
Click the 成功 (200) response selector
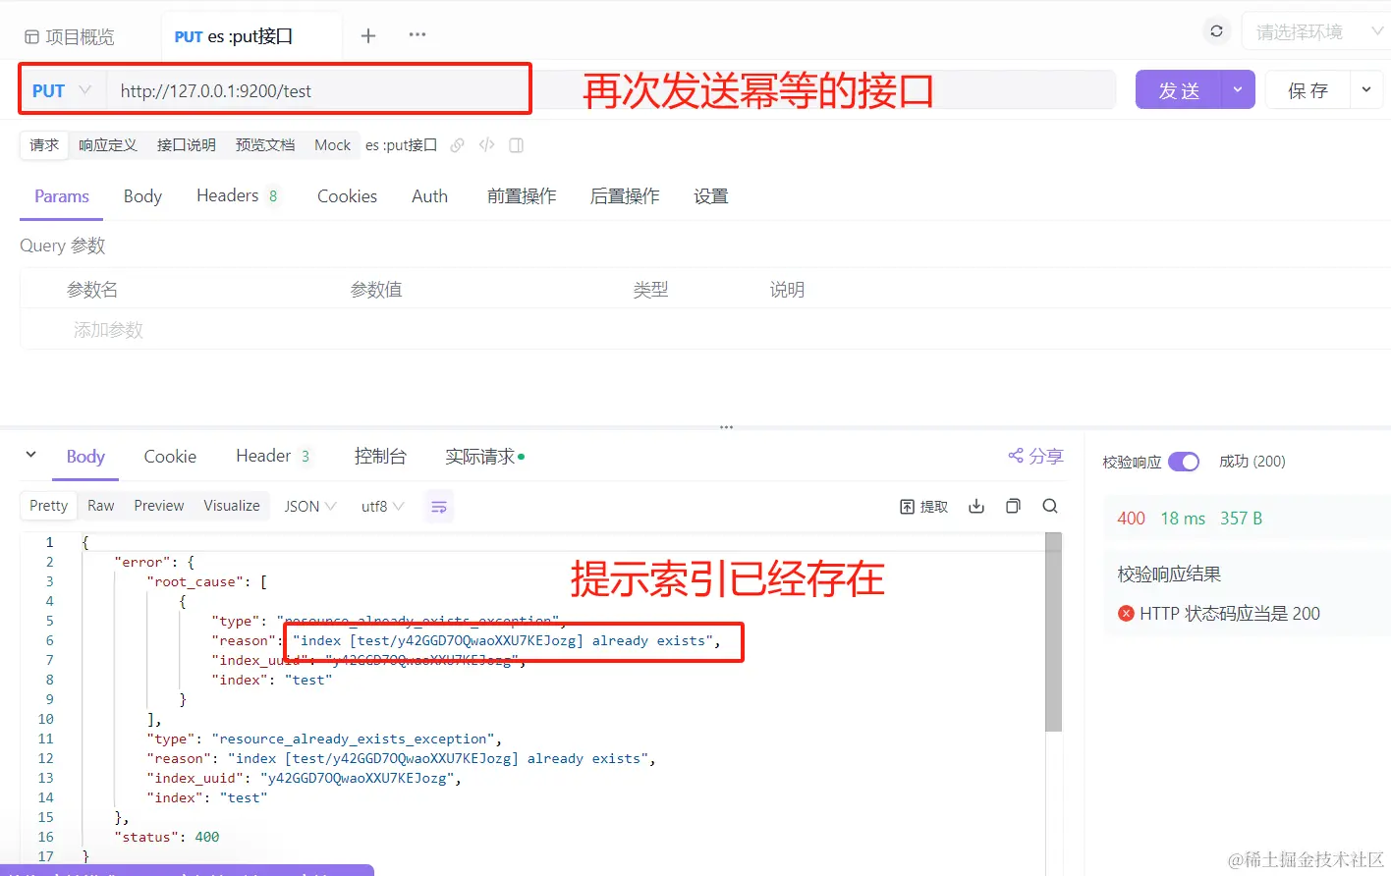tap(1252, 462)
